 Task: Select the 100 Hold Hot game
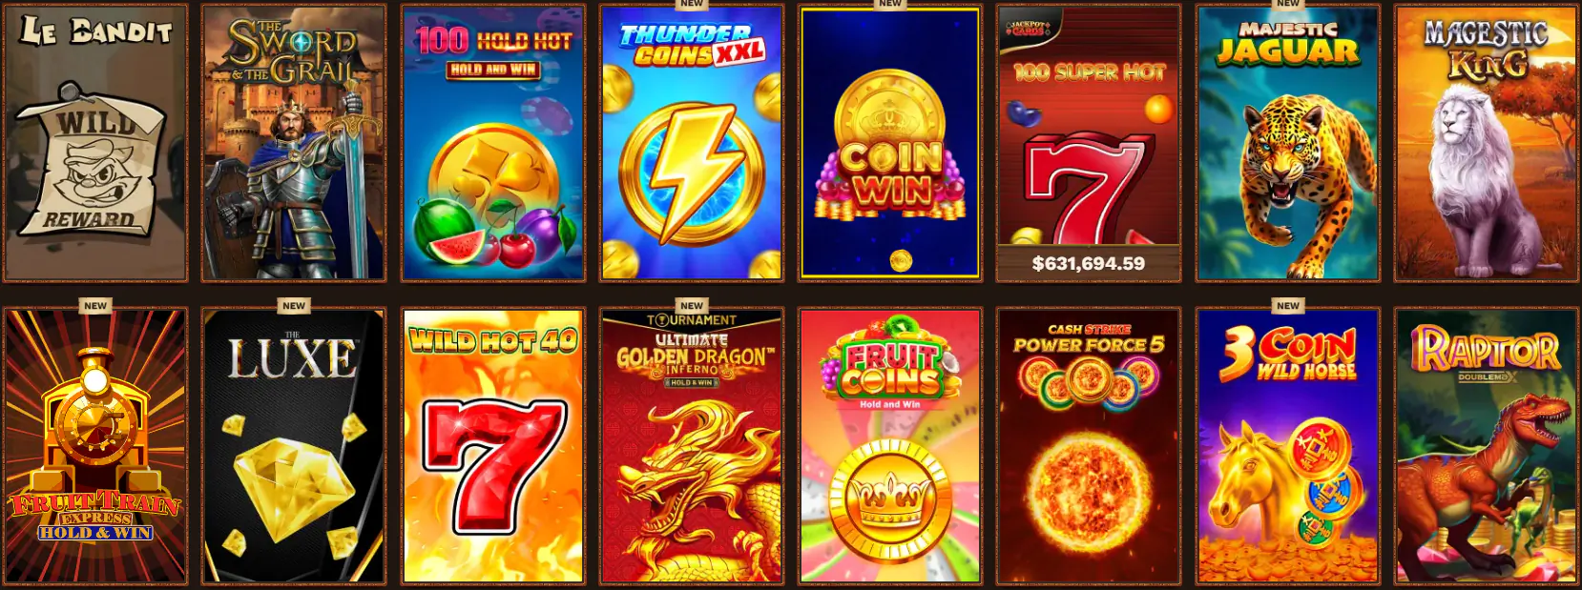492,143
